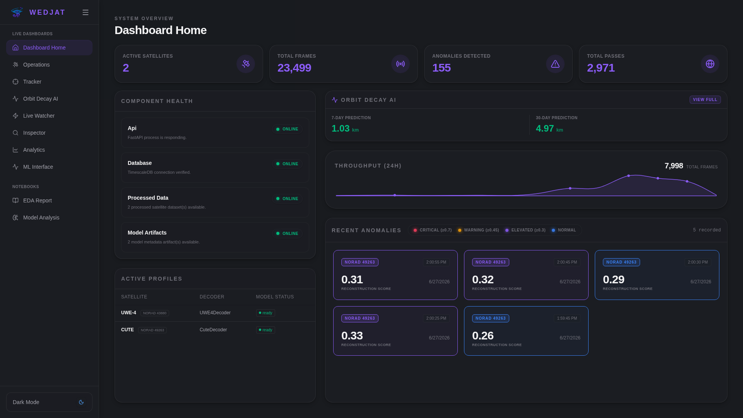Open the 0.33 score anomaly card
Viewport: 743px width, 418px height.
click(395, 331)
